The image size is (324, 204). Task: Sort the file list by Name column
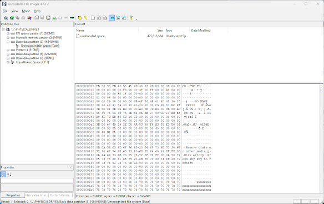coord(107,31)
